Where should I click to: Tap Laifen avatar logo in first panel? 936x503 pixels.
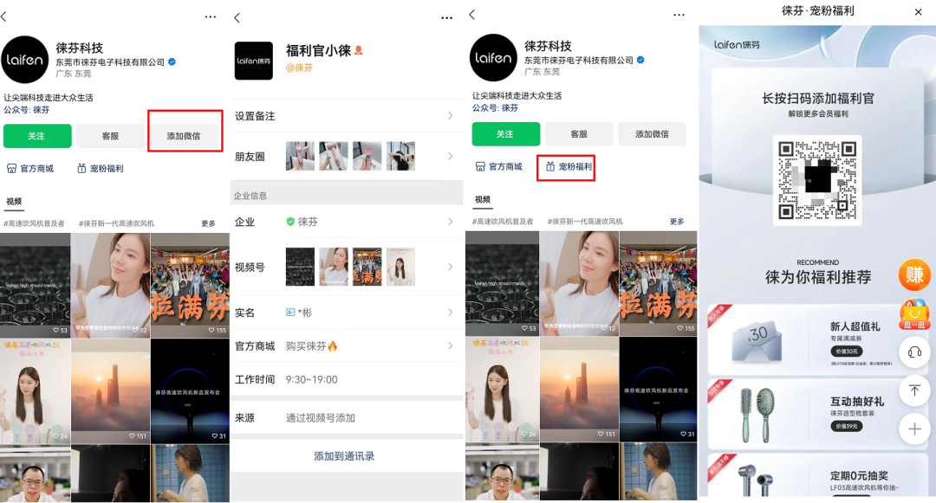point(24,60)
